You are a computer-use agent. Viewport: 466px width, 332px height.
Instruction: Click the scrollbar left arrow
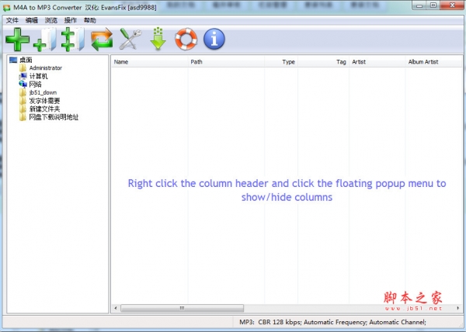coord(116,308)
